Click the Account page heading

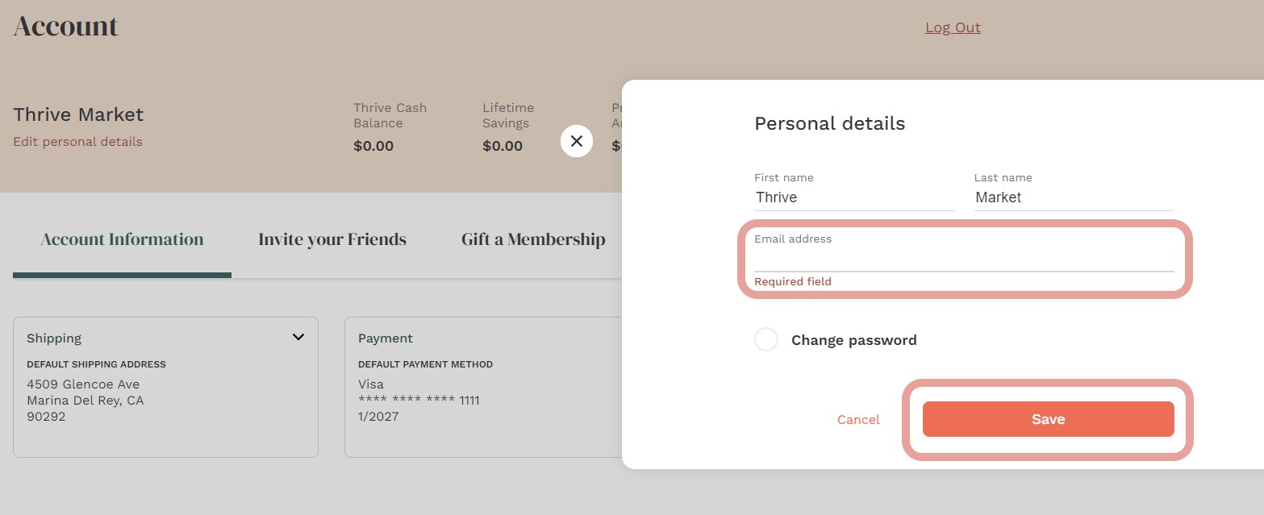tap(66, 27)
